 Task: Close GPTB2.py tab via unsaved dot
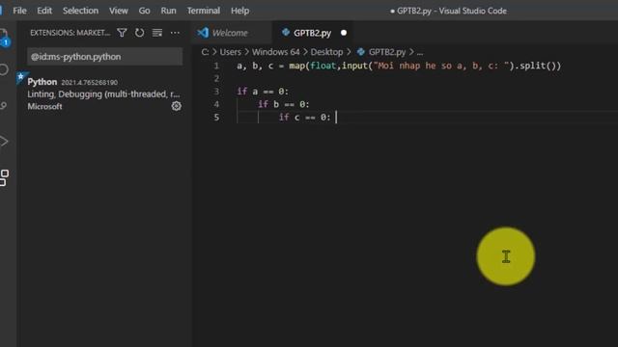point(344,33)
